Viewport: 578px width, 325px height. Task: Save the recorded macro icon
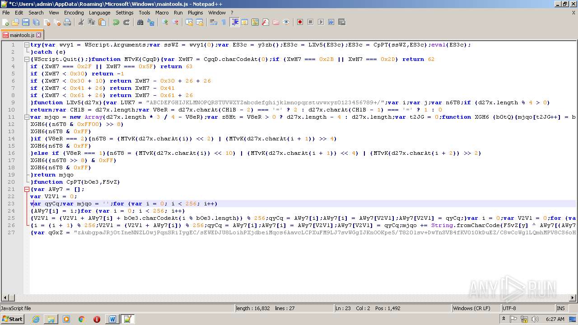tap(341, 22)
